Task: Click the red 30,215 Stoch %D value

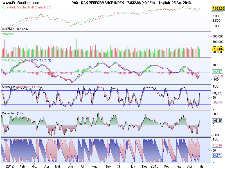Action: coord(217,102)
